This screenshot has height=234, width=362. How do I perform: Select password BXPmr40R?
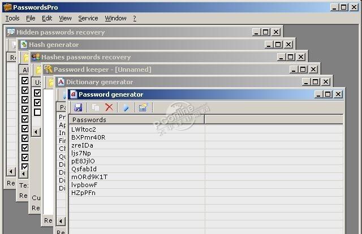pos(88,137)
